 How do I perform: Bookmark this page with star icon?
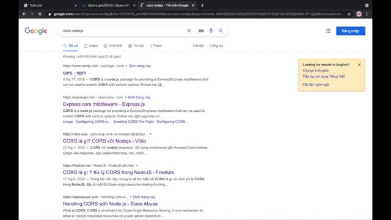[349, 14]
